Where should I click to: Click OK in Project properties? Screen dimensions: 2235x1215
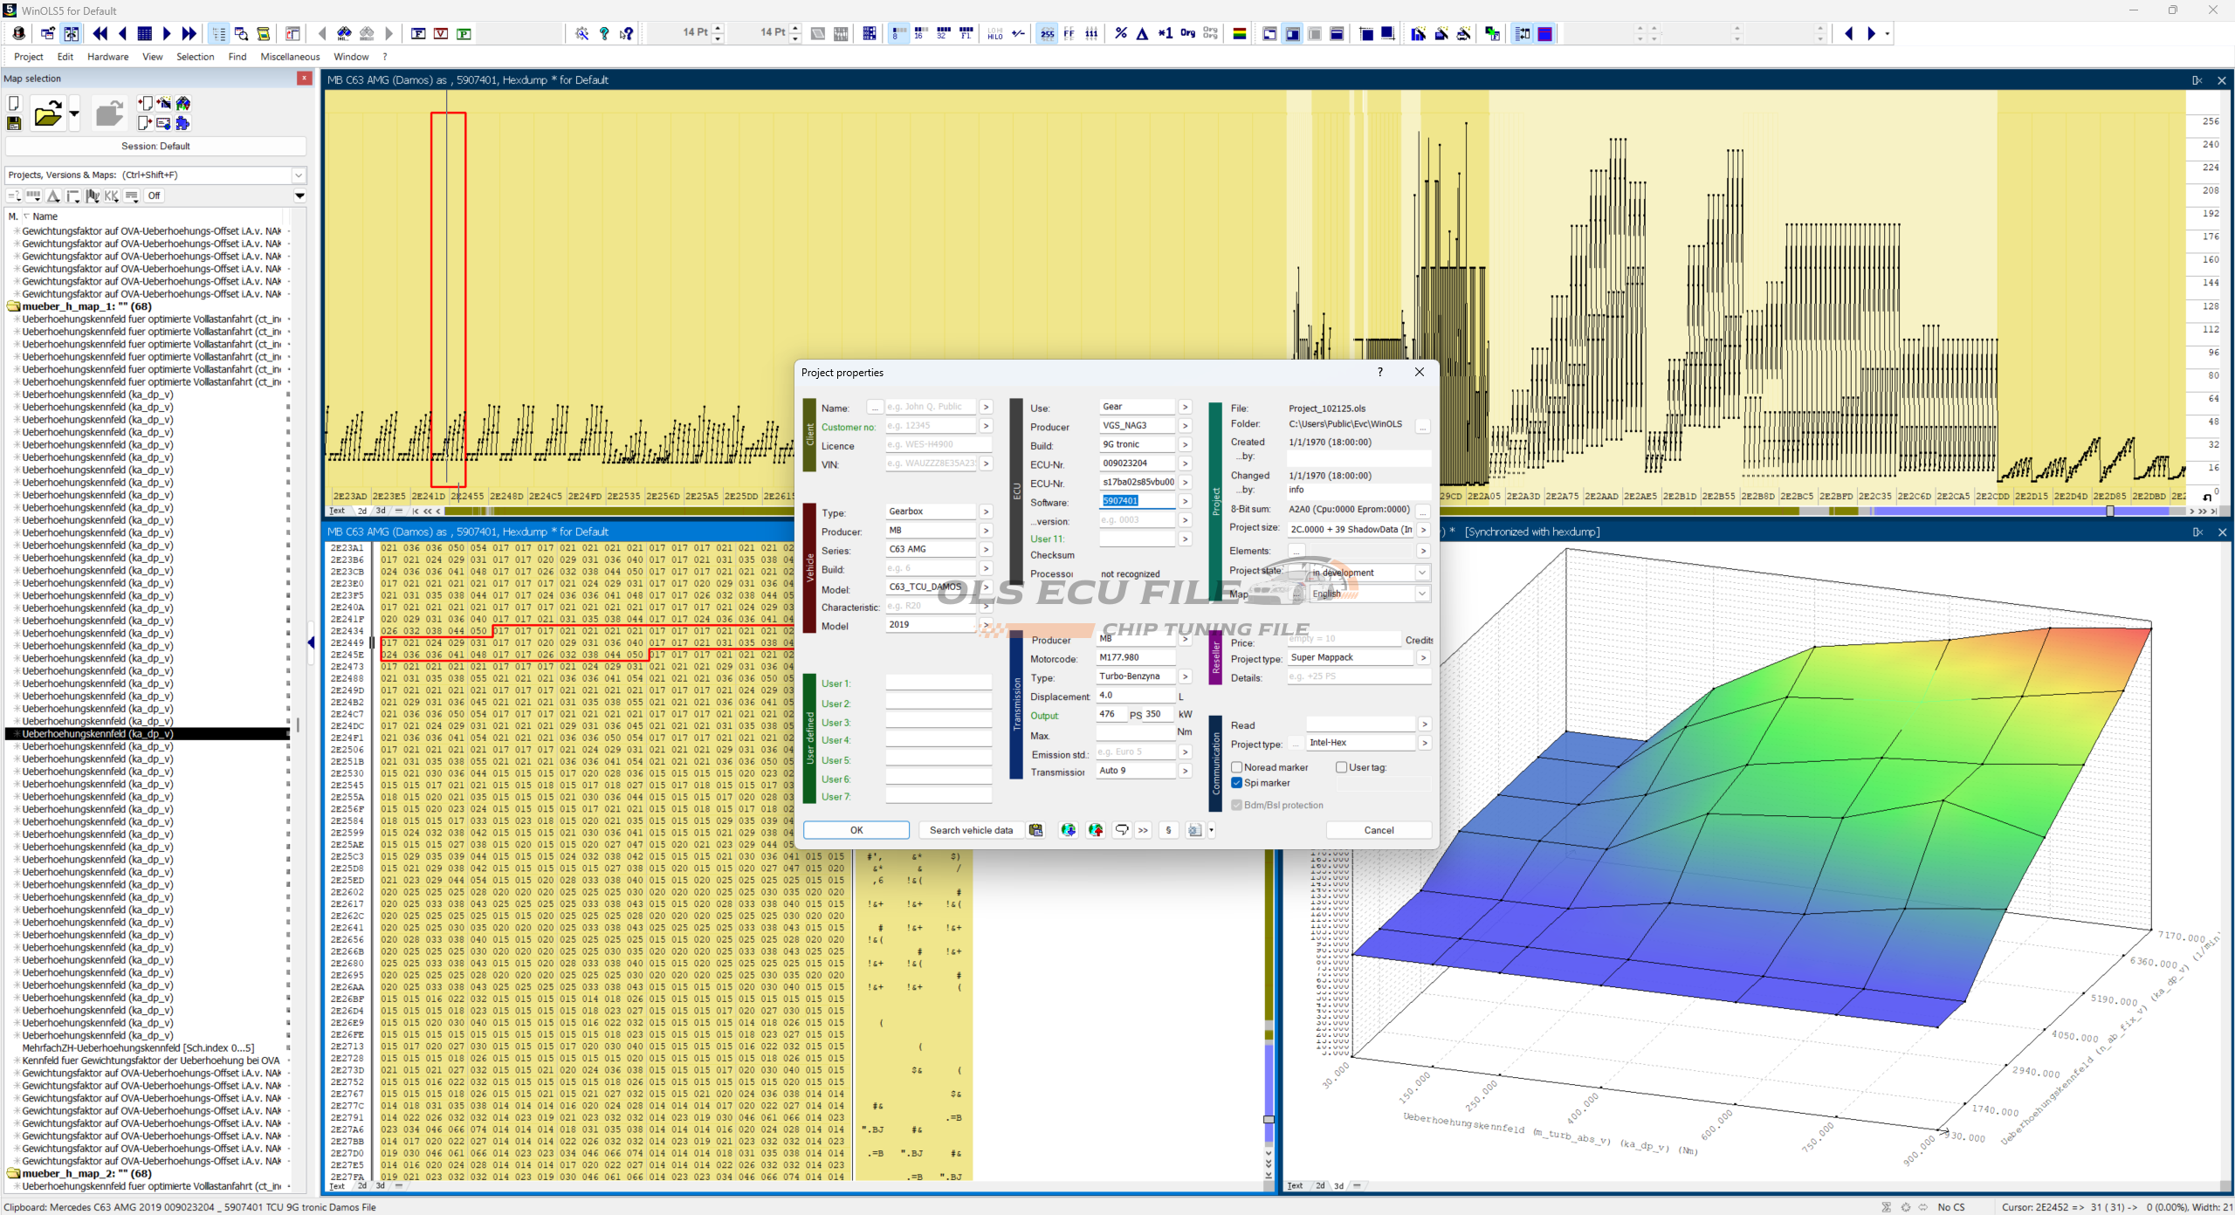pos(856,830)
